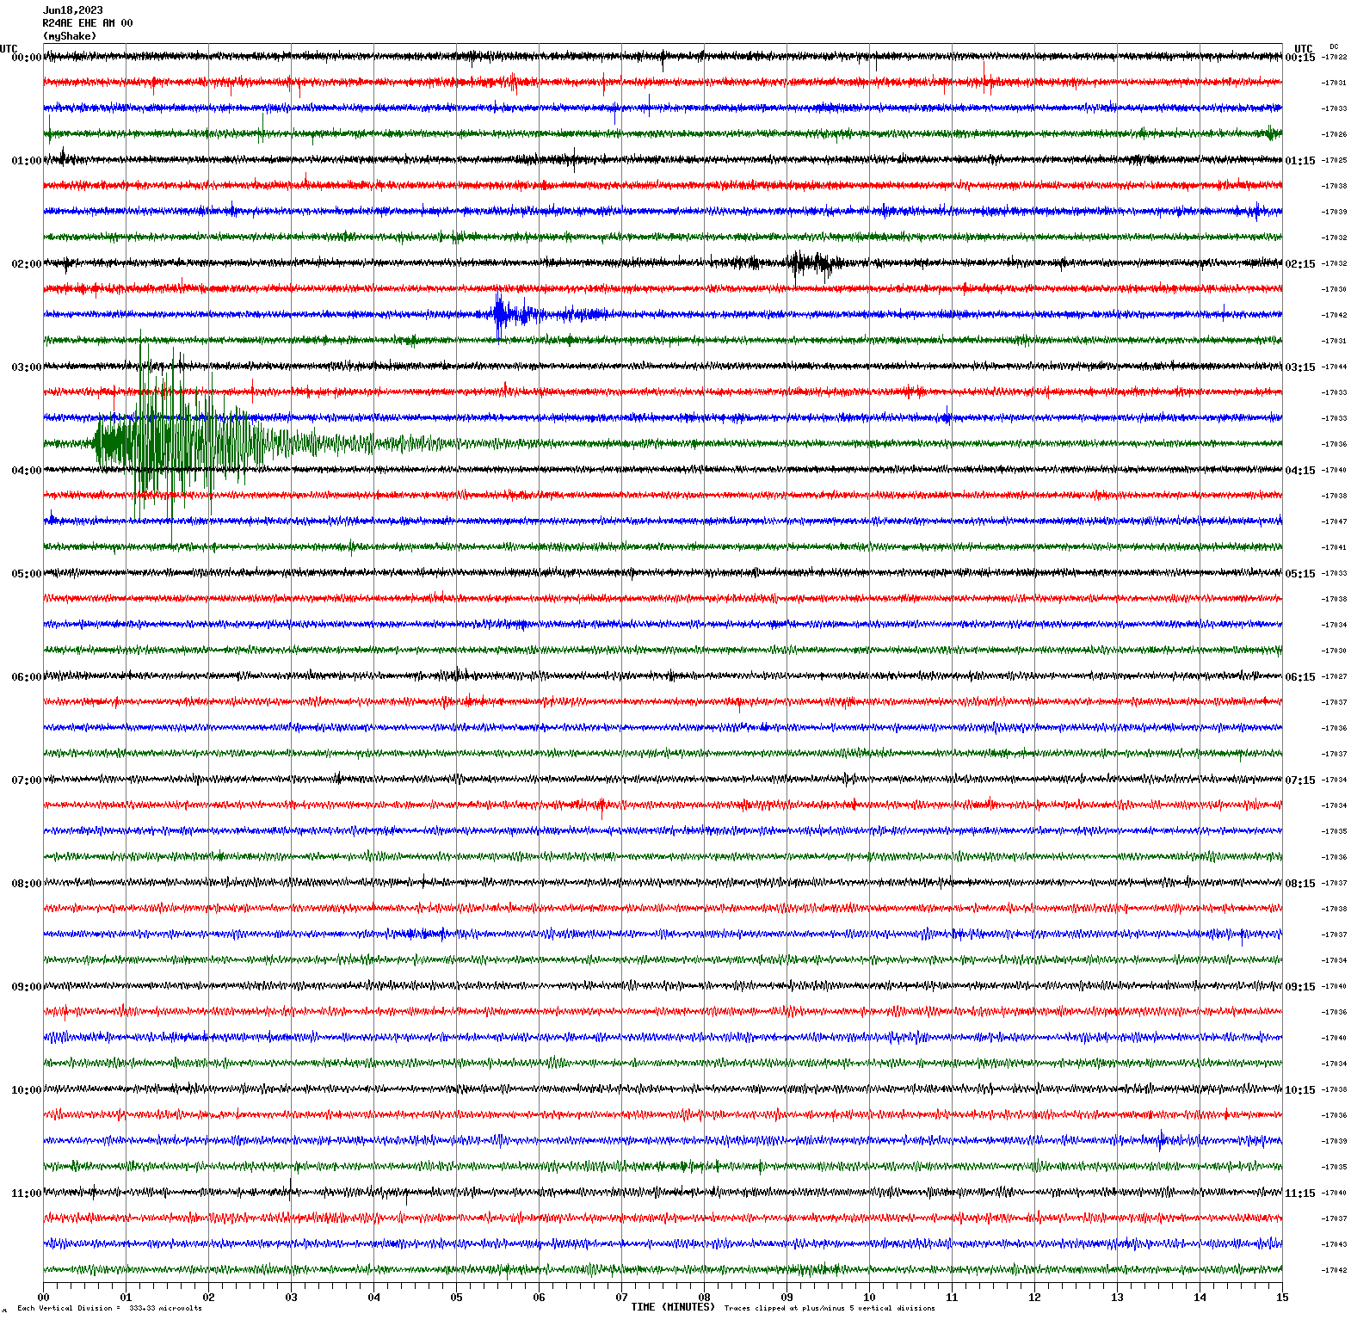Select the 11:00 left hour label
The width and height of the screenshot is (1351, 1320).
click(x=27, y=1194)
